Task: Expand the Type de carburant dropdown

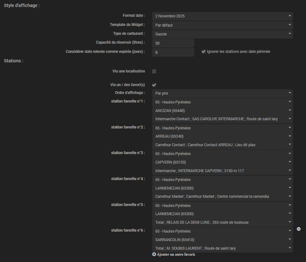Action: tap(222, 34)
